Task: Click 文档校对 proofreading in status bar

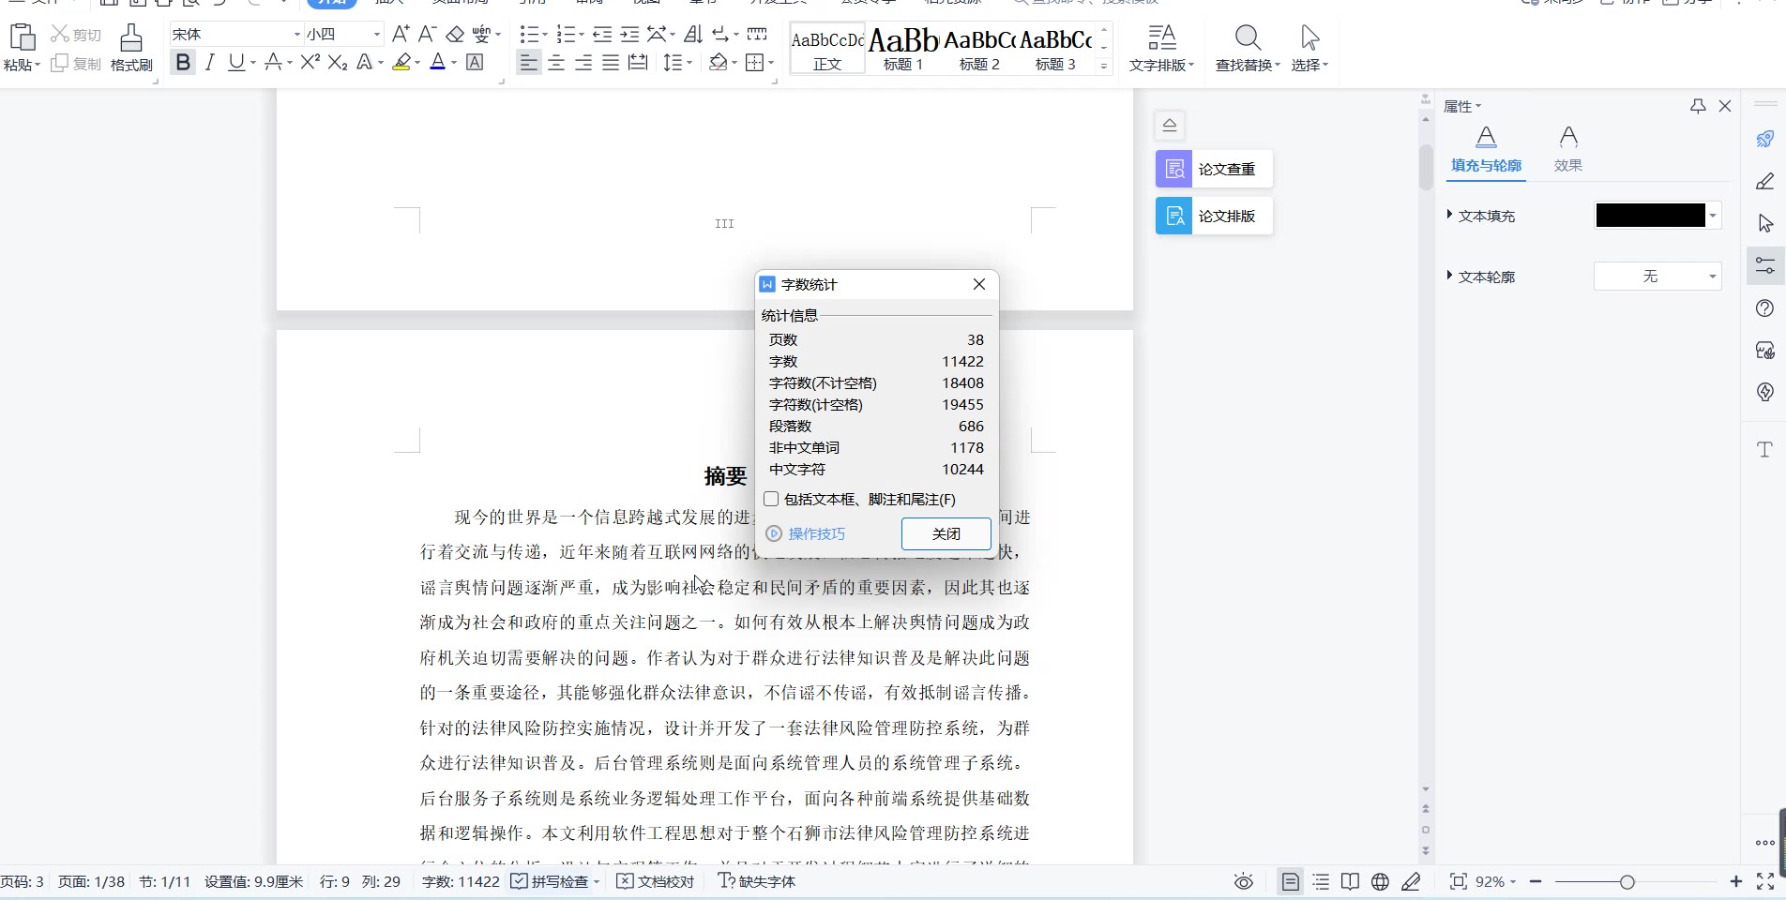Action: [x=656, y=881]
